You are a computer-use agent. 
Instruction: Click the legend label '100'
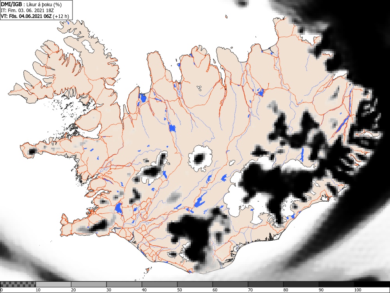pos(357,290)
